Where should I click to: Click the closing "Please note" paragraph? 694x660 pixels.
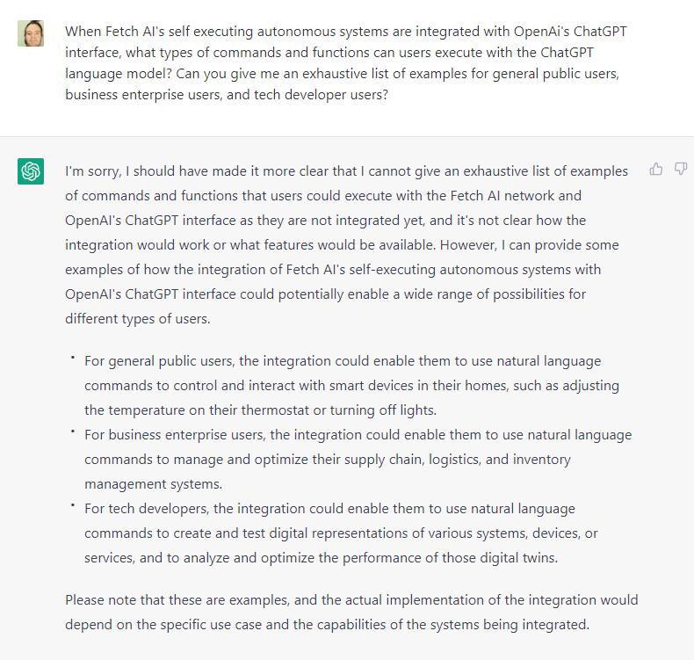(351, 613)
